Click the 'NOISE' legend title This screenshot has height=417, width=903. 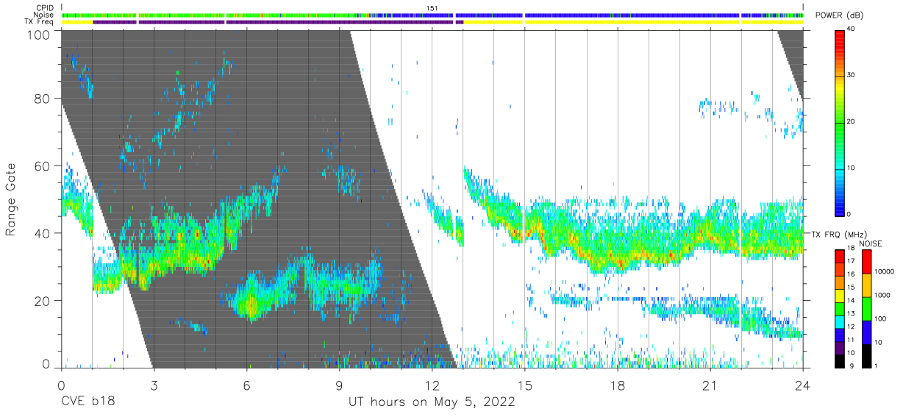pos(870,243)
